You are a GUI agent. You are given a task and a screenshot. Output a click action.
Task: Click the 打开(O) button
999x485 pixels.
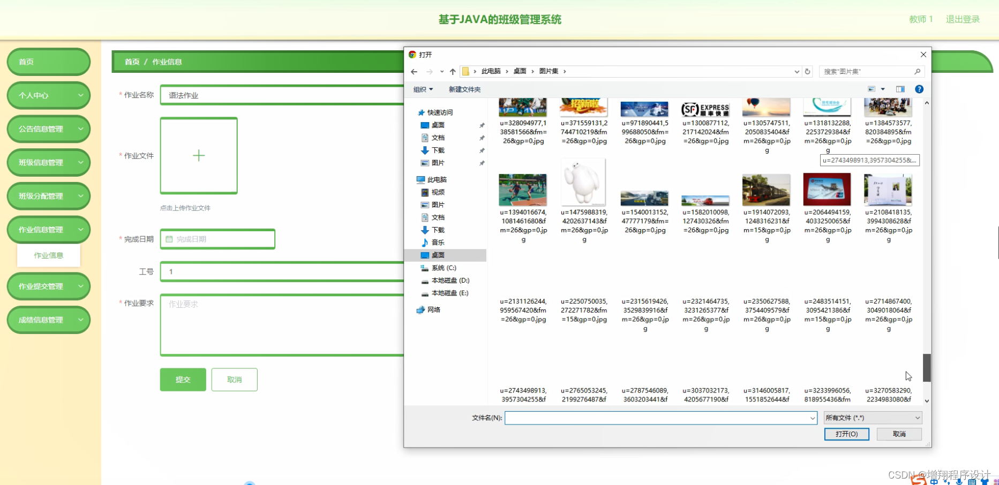[846, 434]
